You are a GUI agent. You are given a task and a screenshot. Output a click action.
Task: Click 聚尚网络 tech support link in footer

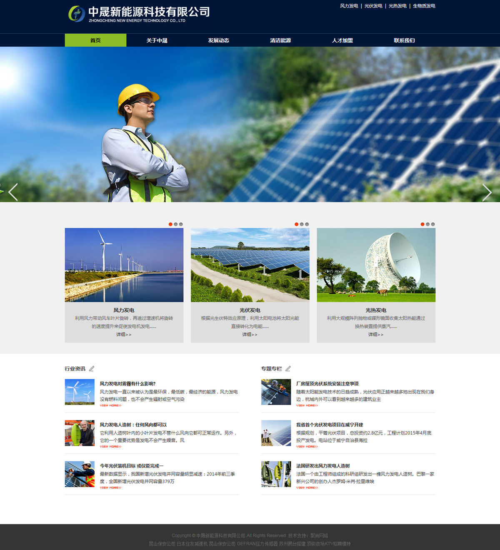pyautogui.click(x=319, y=535)
